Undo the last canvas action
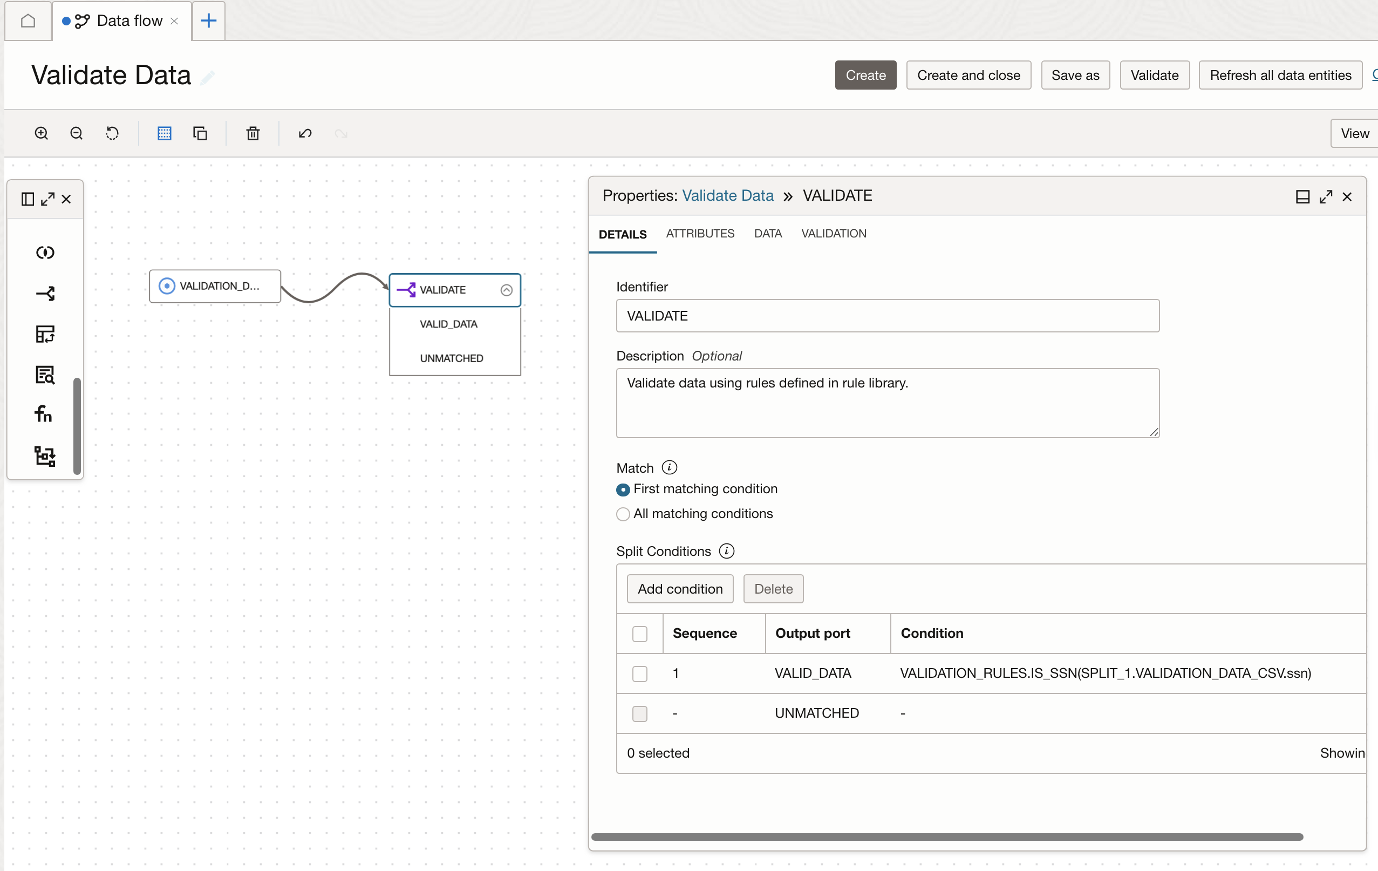Image resolution: width=1378 pixels, height=871 pixels. click(305, 133)
